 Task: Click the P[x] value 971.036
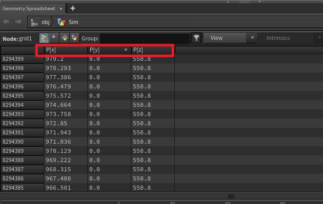tap(58, 142)
